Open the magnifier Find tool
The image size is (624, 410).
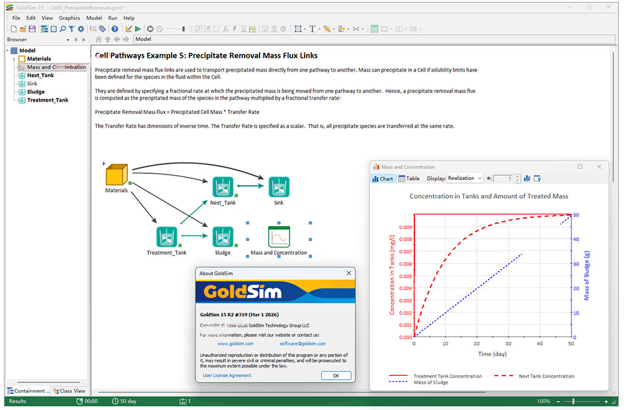(x=63, y=29)
